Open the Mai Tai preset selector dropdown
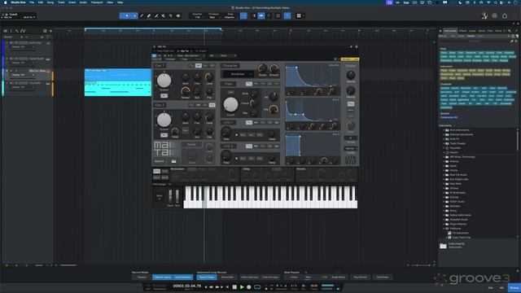Viewport: 521px width, 293px height. (x=190, y=55)
